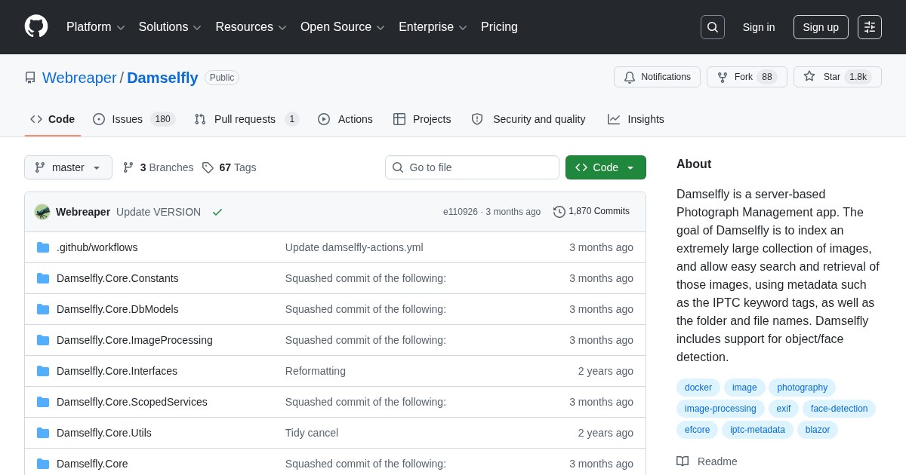Image resolution: width=906 pixels, height=475 pixels.
Task: Click the history clock icon beside commits
Action: 559,212
